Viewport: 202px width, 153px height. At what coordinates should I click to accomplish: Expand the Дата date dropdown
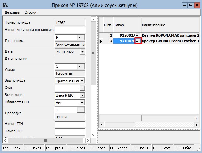pyautogui.click(x=82, y=52)
